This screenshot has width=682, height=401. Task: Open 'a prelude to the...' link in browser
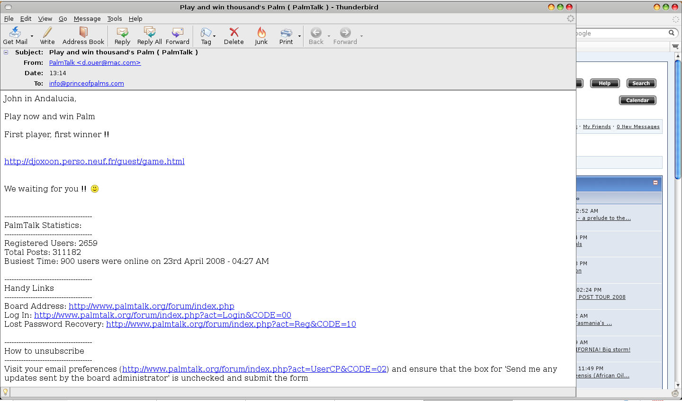(x=604, y=218)
